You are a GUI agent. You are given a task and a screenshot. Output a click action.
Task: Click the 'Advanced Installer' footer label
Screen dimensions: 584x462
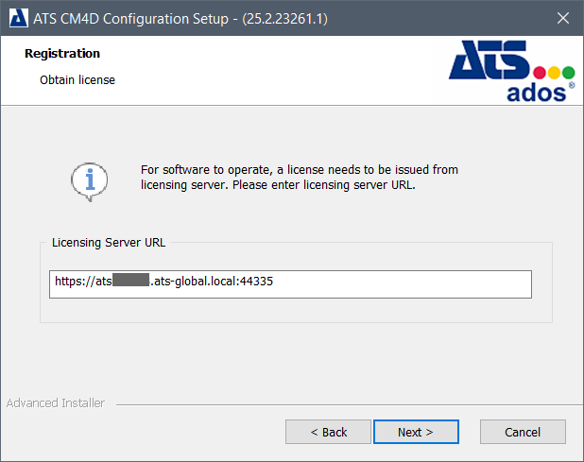click(56, 403)
